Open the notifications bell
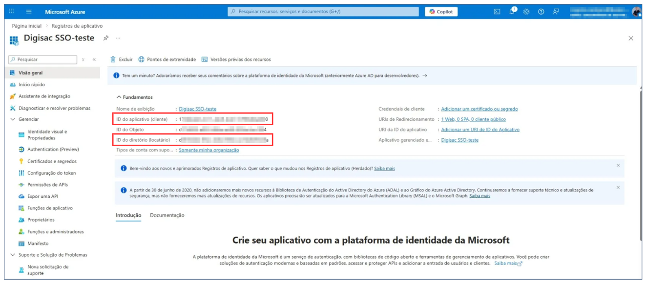 pos(512,12)
